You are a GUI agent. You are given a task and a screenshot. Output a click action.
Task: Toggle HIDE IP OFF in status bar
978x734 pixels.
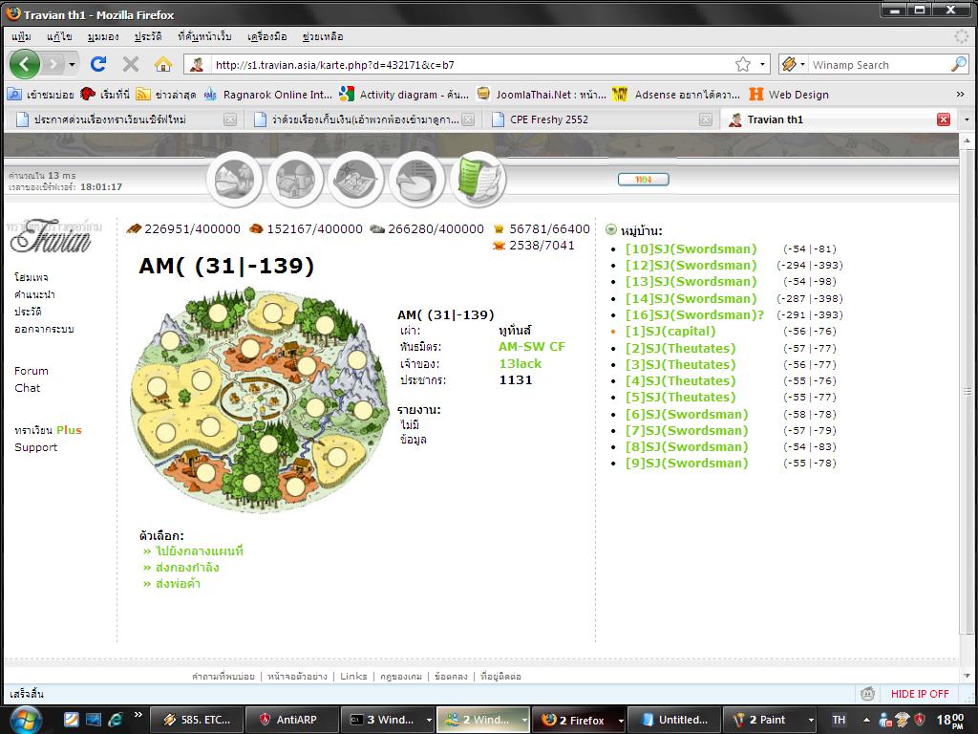pyautogui.click(x=920, y=694)
